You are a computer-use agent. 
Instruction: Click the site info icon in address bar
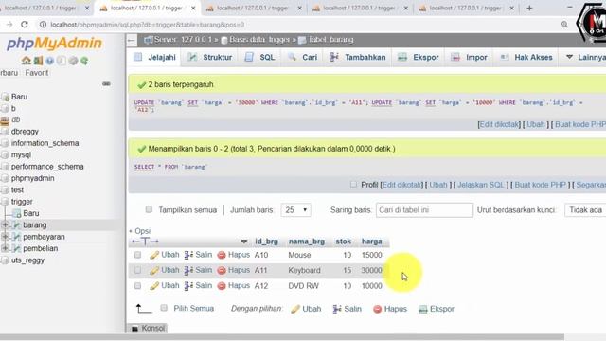click(x=43, y=25)
